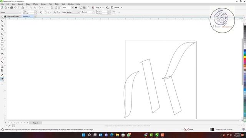
Task: Click the Print icon
Action: 23,8
